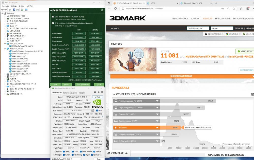Open the GPU selector dropdown in GPU-Z

pyautogui.click(x=66, y=159)
